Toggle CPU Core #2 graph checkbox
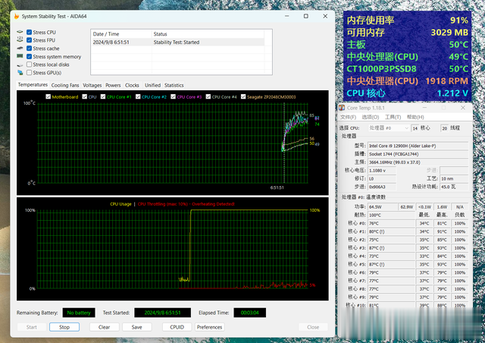This screenshot has width=485, height=343. [x=138, y=96]
